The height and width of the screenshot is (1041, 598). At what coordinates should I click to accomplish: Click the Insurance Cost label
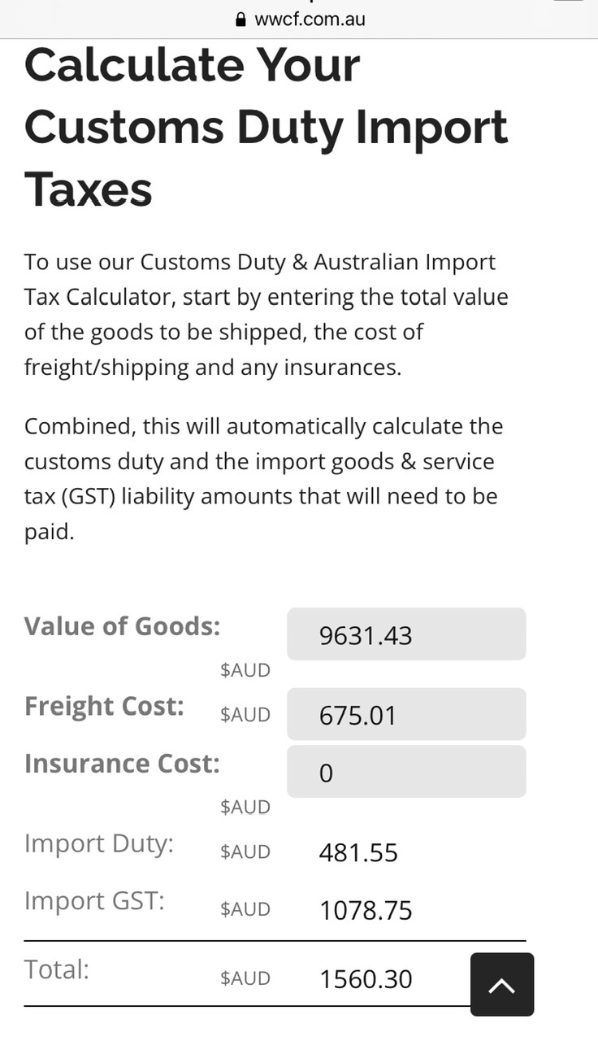point(122,764)
